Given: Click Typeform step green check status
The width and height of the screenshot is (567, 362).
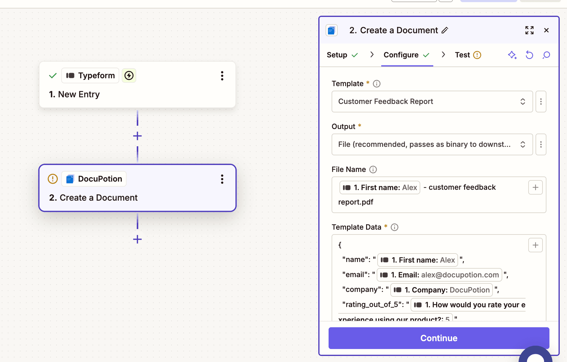Looking at the screenshot, I should [x=53, y=76].
